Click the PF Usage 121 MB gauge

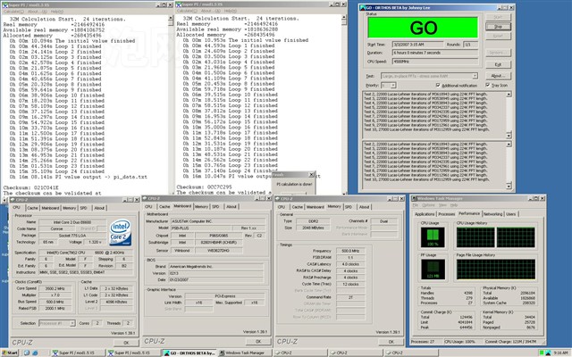pyautogui.click(x=433, y=270)
